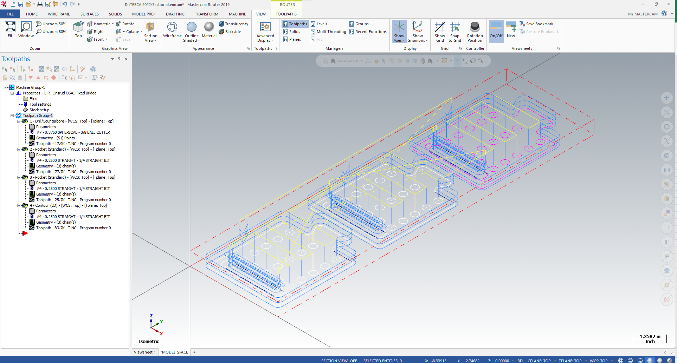Image resolution: width=677 pixels, height=363 pixels.
Task: Click Show Grid icon
Action: point(440,32)
